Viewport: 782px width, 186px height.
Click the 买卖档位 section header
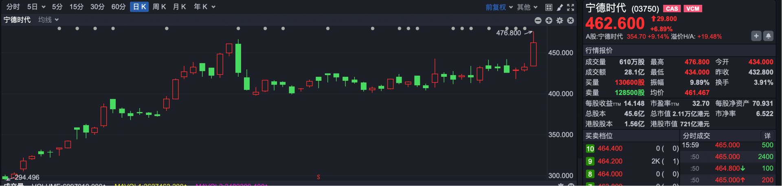(x=599, y=136)
